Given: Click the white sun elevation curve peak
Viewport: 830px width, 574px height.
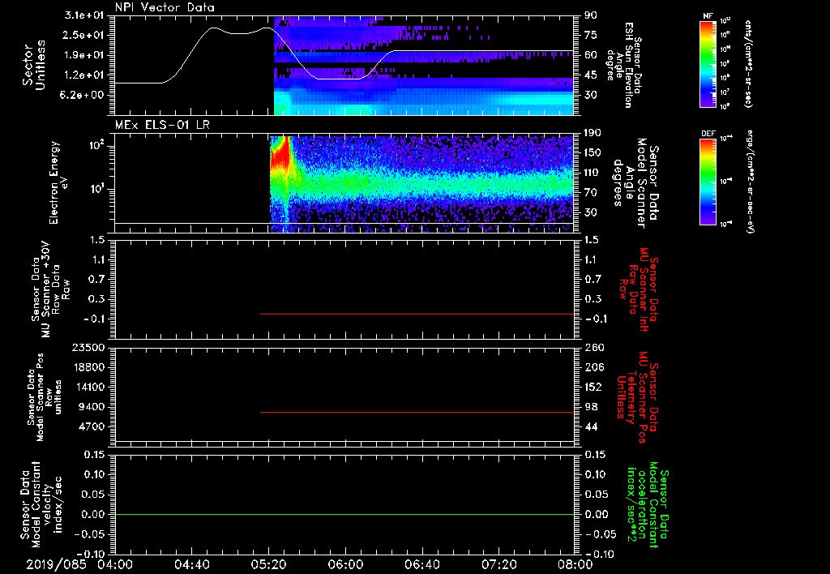Looking at the screenshot, I should click(214, 28).
